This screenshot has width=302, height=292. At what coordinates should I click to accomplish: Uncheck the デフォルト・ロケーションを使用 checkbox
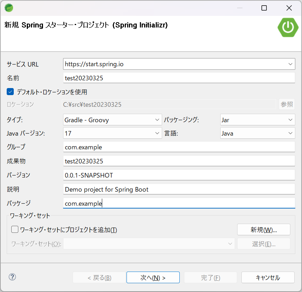[10, 92]
